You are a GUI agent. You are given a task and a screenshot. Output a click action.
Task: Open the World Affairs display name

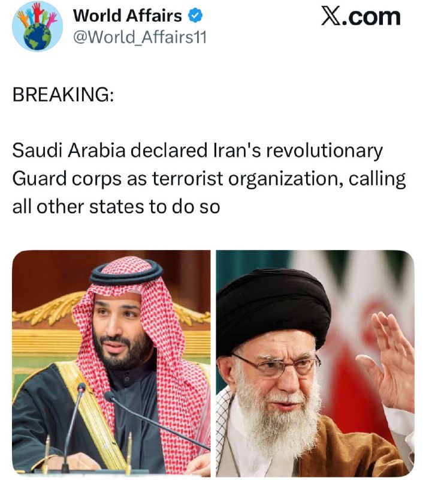tap(128, 16)
